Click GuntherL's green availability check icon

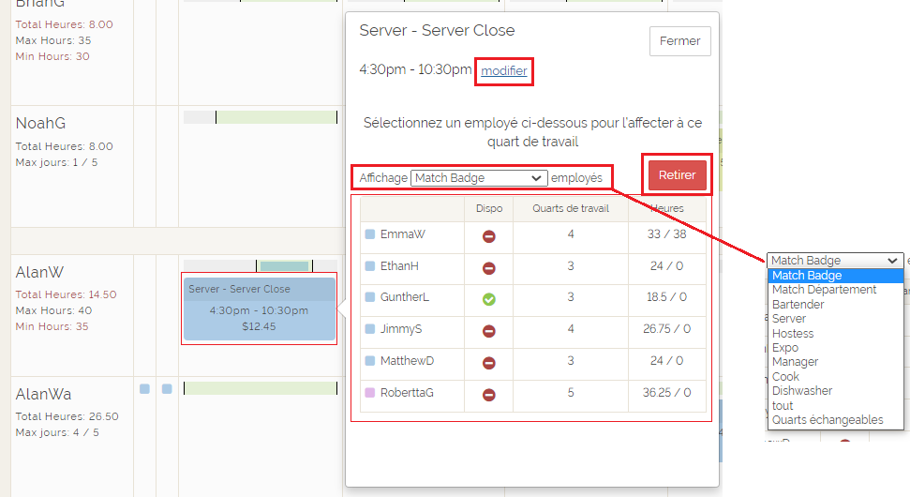[x=488, y=299]
